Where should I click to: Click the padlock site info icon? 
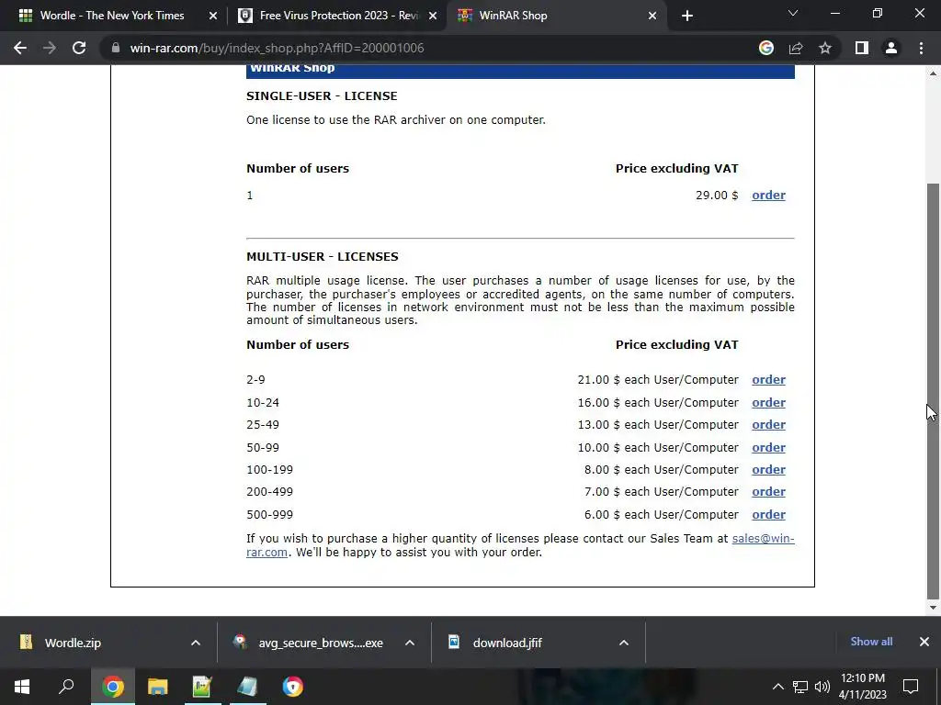pyautogui.click(x=116, y=48)
